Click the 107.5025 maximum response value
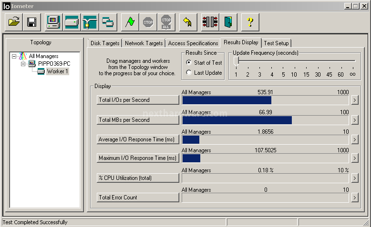The width and height of the screenshot is (371, 227). 266,150
